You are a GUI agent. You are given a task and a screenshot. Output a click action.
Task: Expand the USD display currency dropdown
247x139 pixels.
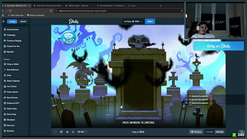coord(82,132)
